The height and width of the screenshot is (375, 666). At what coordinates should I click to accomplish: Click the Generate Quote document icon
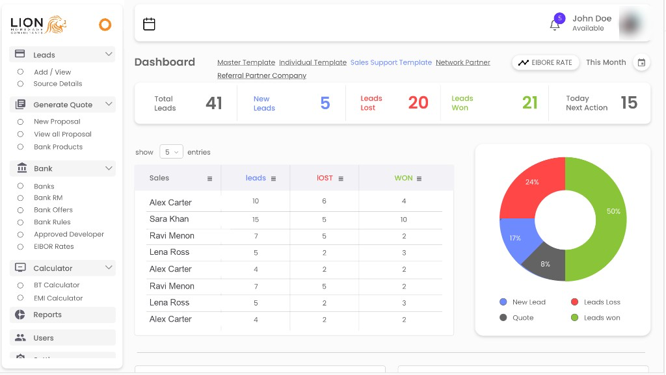pos(20,105)
